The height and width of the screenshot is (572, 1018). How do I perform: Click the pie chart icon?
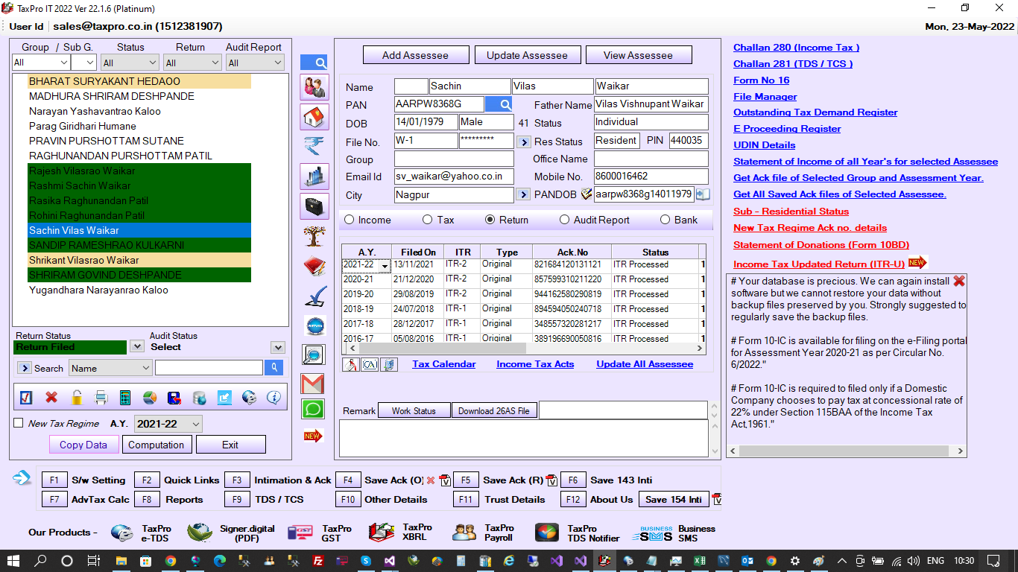pos(149,398)
